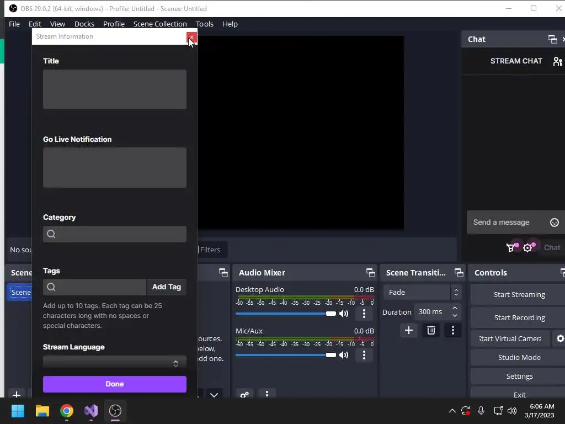Click the Go Live Notification field

(x=115, y=167)
